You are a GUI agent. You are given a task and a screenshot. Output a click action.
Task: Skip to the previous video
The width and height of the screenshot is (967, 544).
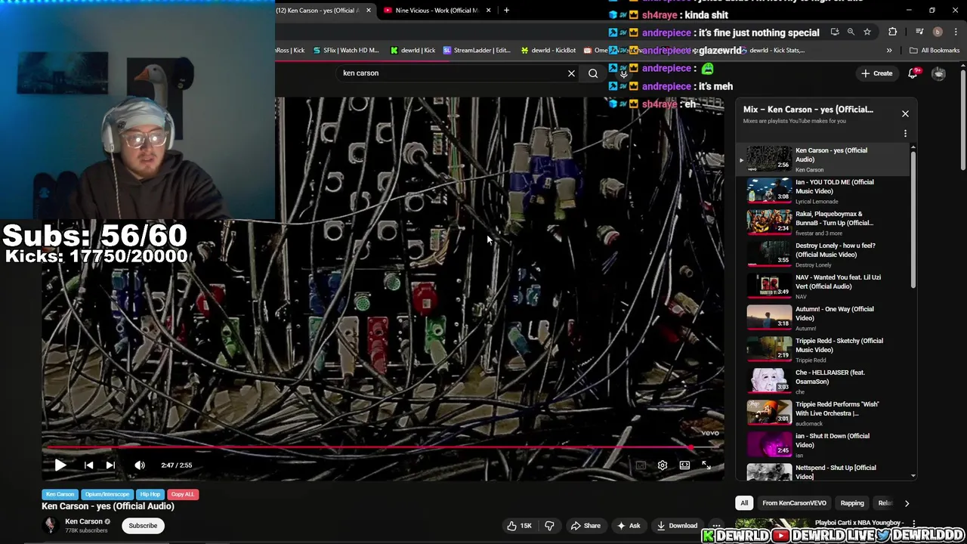coord(88,465)
